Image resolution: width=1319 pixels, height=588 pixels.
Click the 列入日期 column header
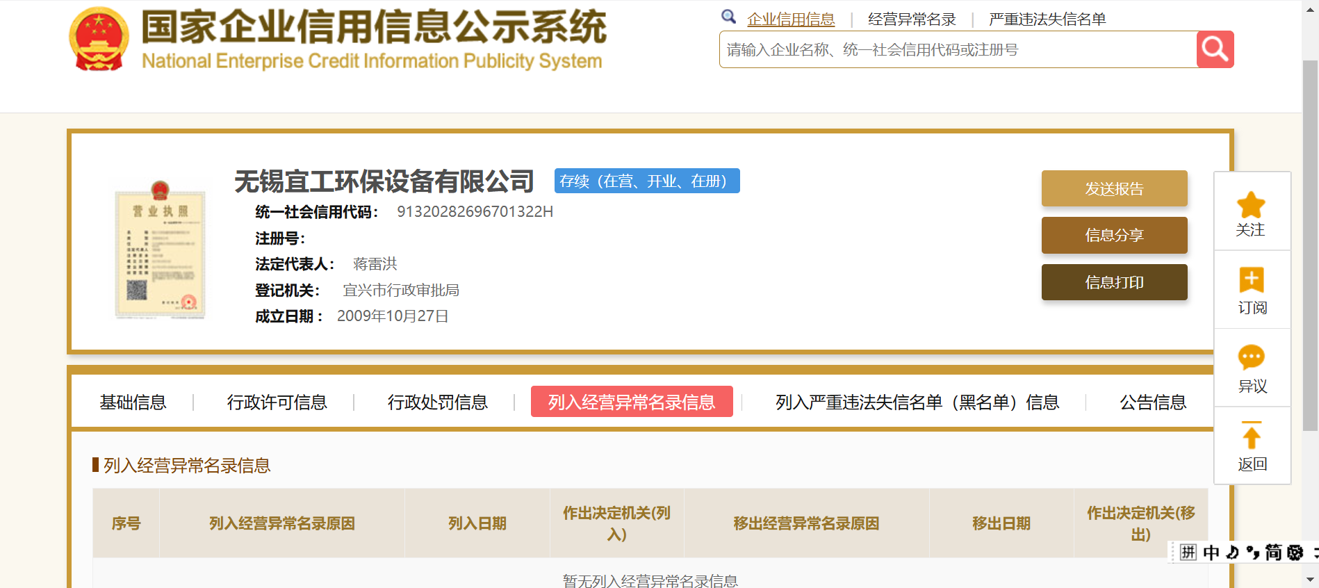tap(477, 523)
